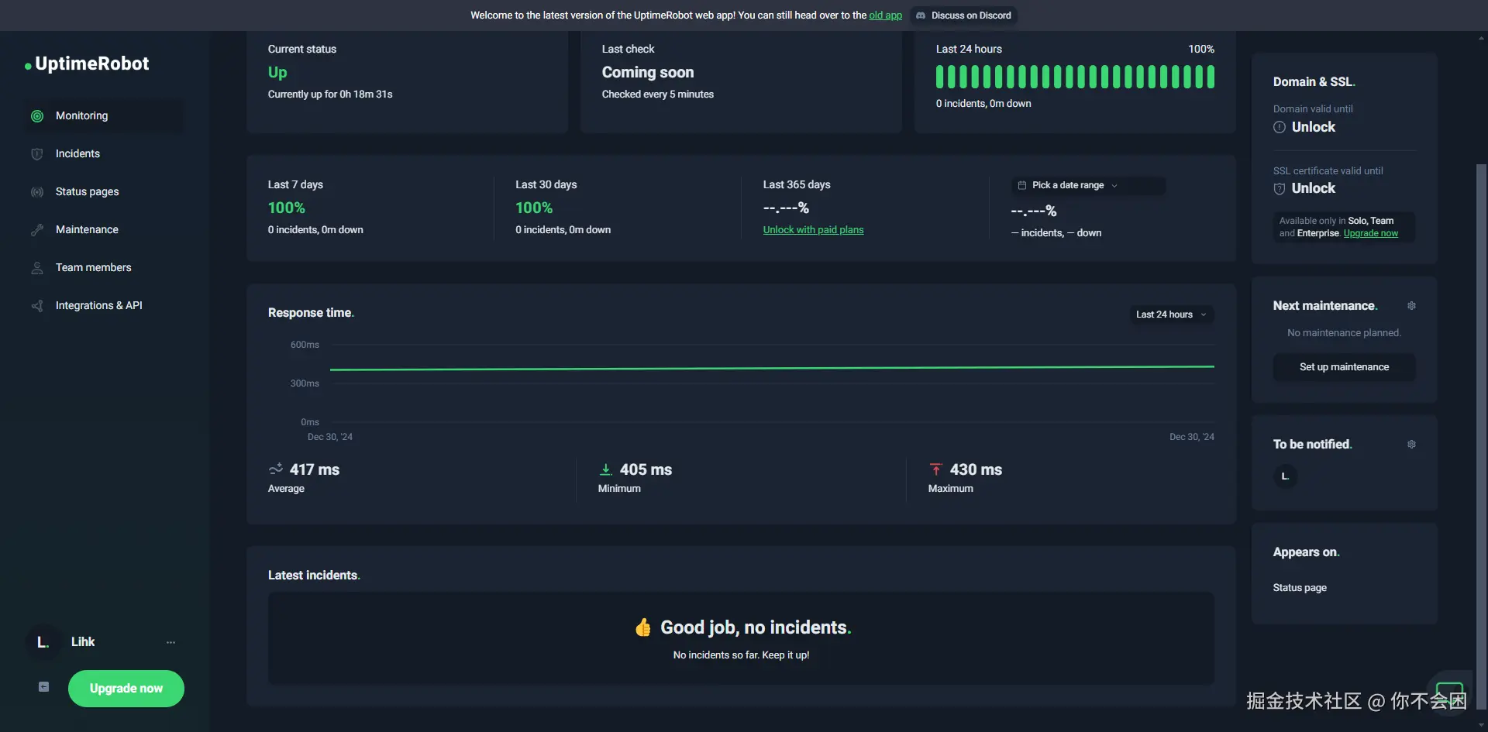Click Upgrade now link in Domain & SSL
The width and height of the screenshot is (1488, 732).
pyautogui.click(x=1371, y=233)
